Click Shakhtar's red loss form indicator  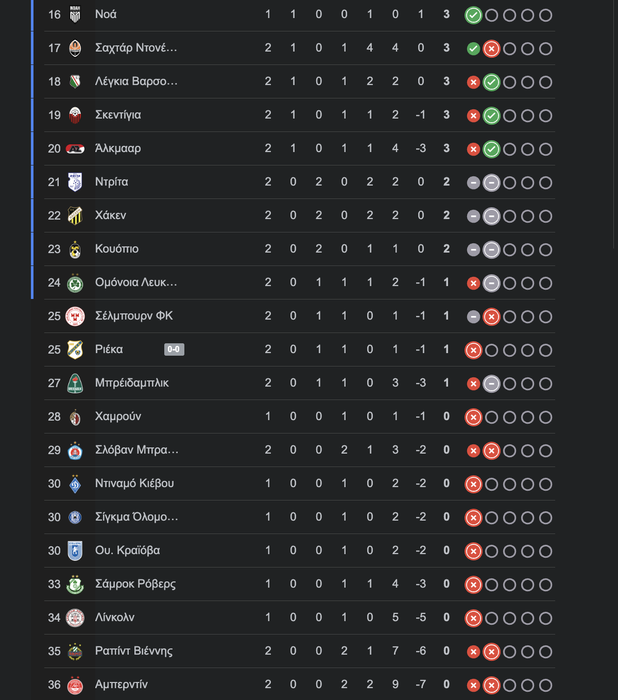pos(491,49)
